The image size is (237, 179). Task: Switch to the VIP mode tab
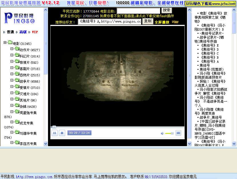tap(35, 32)
